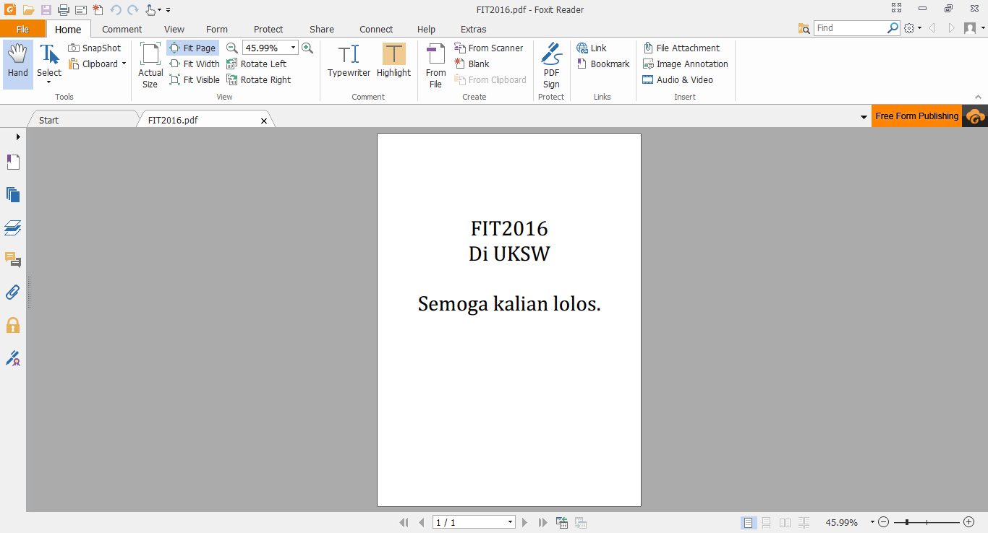
Task: Choose the Typewriter comment tool
Action: click(349, 61)
